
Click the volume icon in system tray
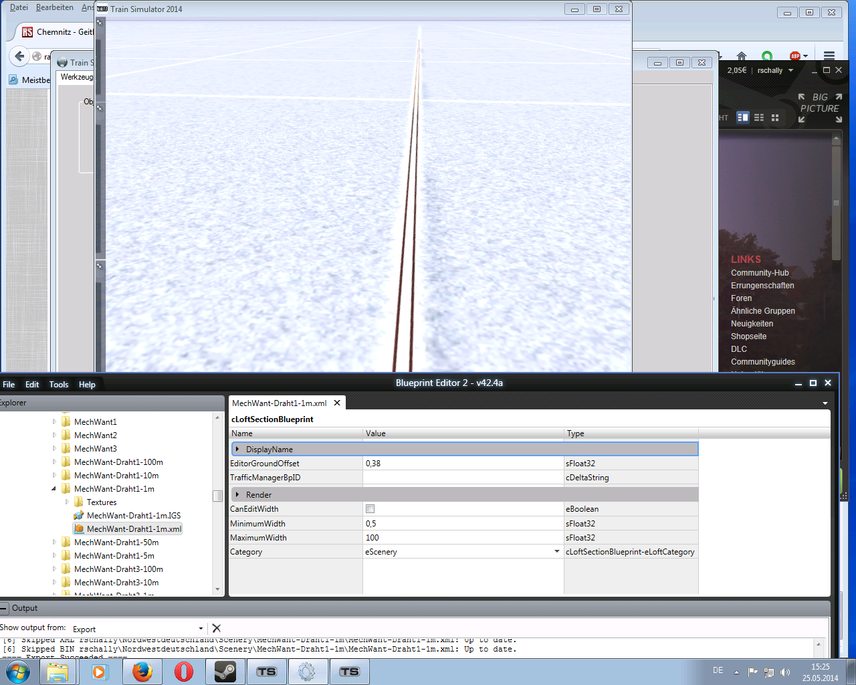click(x=785, y=672)
